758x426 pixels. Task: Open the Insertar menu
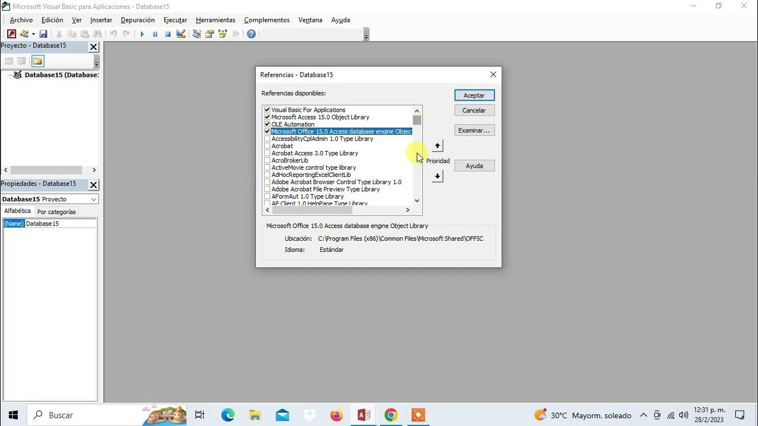tap(101, 20)
